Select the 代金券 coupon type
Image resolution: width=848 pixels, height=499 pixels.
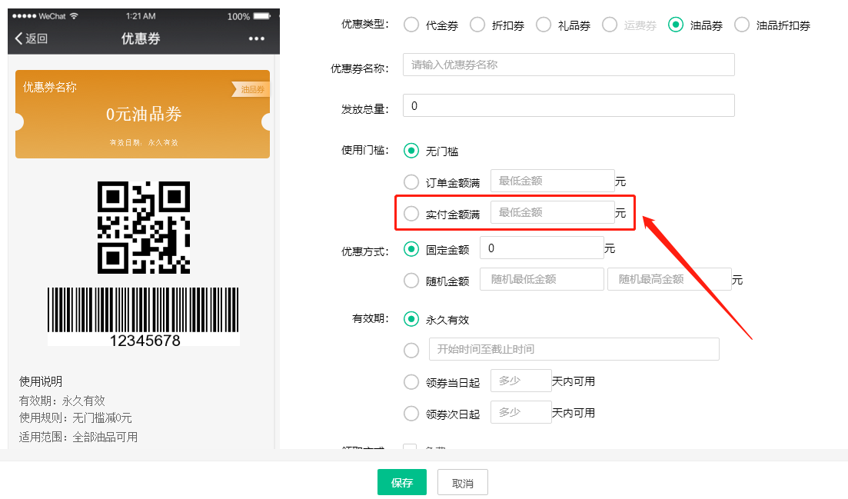click(411, 25)
